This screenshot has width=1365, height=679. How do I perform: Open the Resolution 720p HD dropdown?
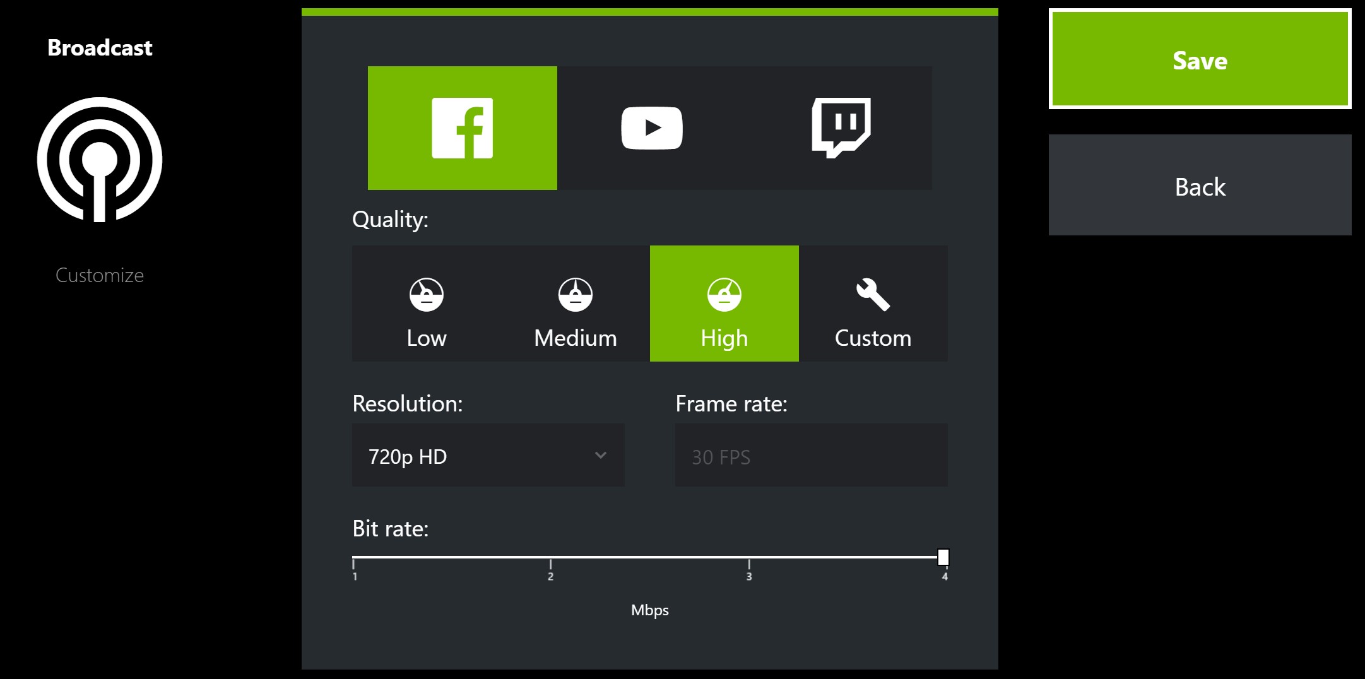coord(488,455)
